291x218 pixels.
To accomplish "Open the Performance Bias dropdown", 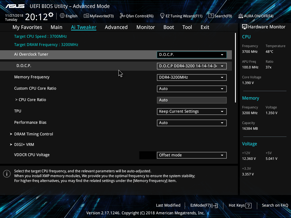I will point(192,123).
